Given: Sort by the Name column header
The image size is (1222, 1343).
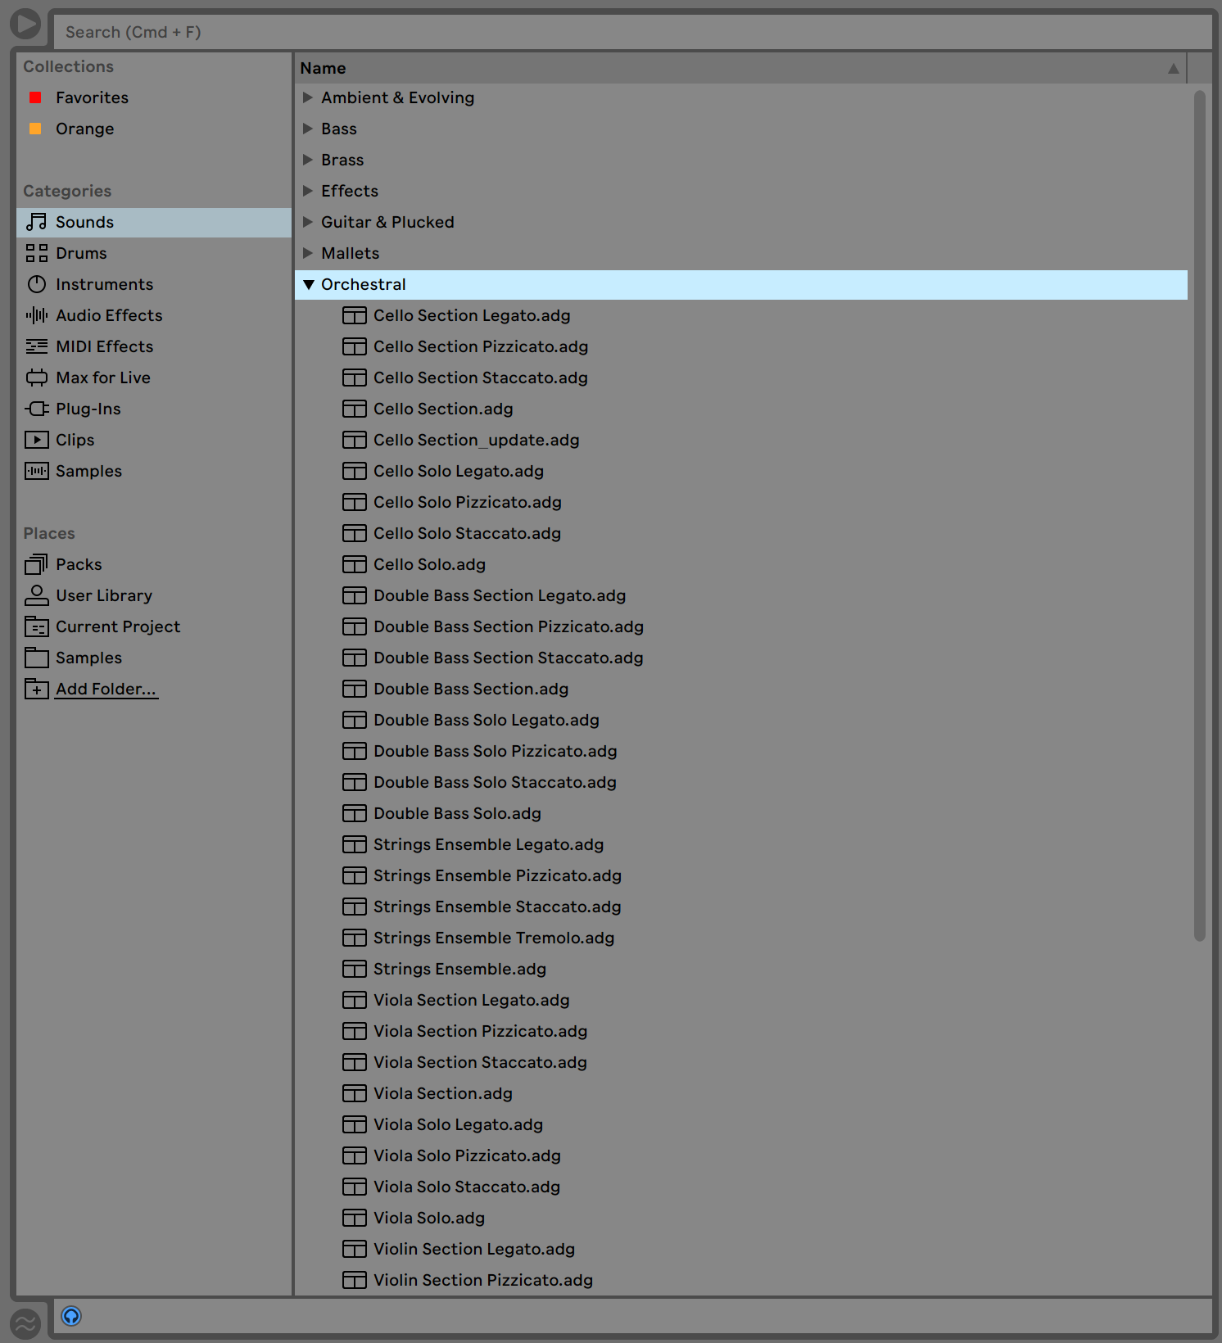Looking at the screenshot, I should (323, 68).
